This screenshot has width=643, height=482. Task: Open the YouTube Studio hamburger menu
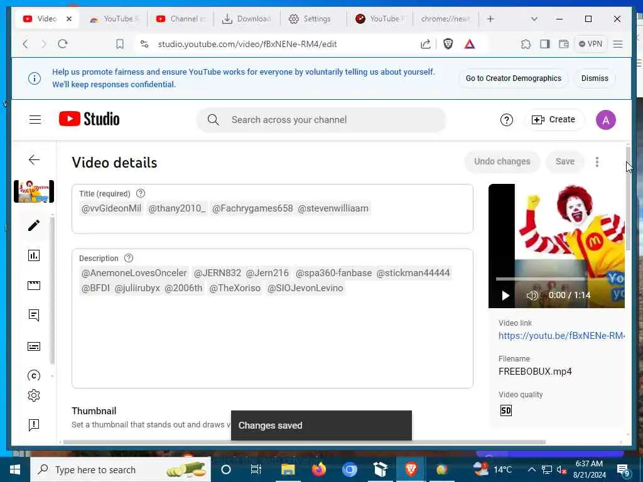(x=35, y=119)
